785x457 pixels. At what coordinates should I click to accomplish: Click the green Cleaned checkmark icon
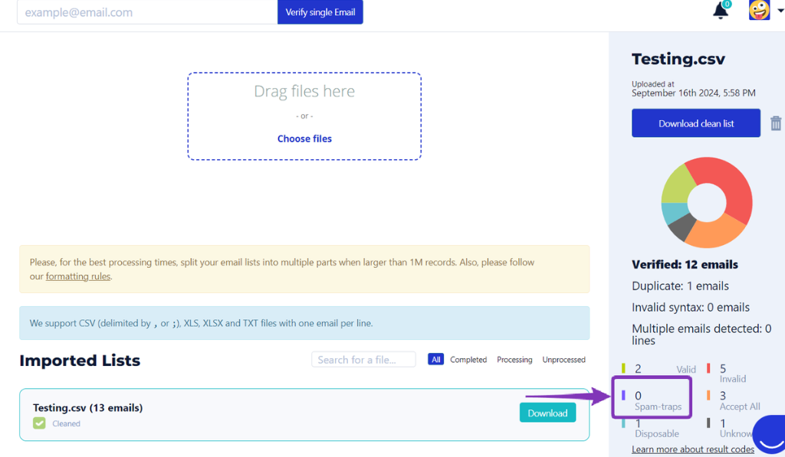tap(39, 423)
